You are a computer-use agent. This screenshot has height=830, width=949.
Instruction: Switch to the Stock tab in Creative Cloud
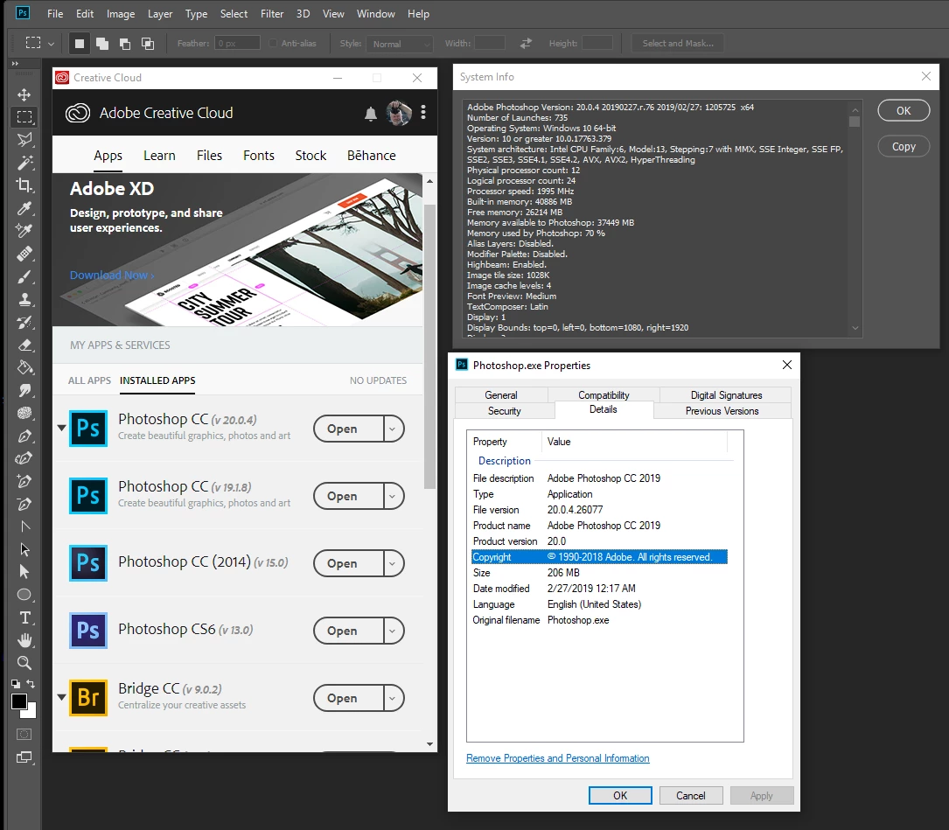(x=311, y=156)
